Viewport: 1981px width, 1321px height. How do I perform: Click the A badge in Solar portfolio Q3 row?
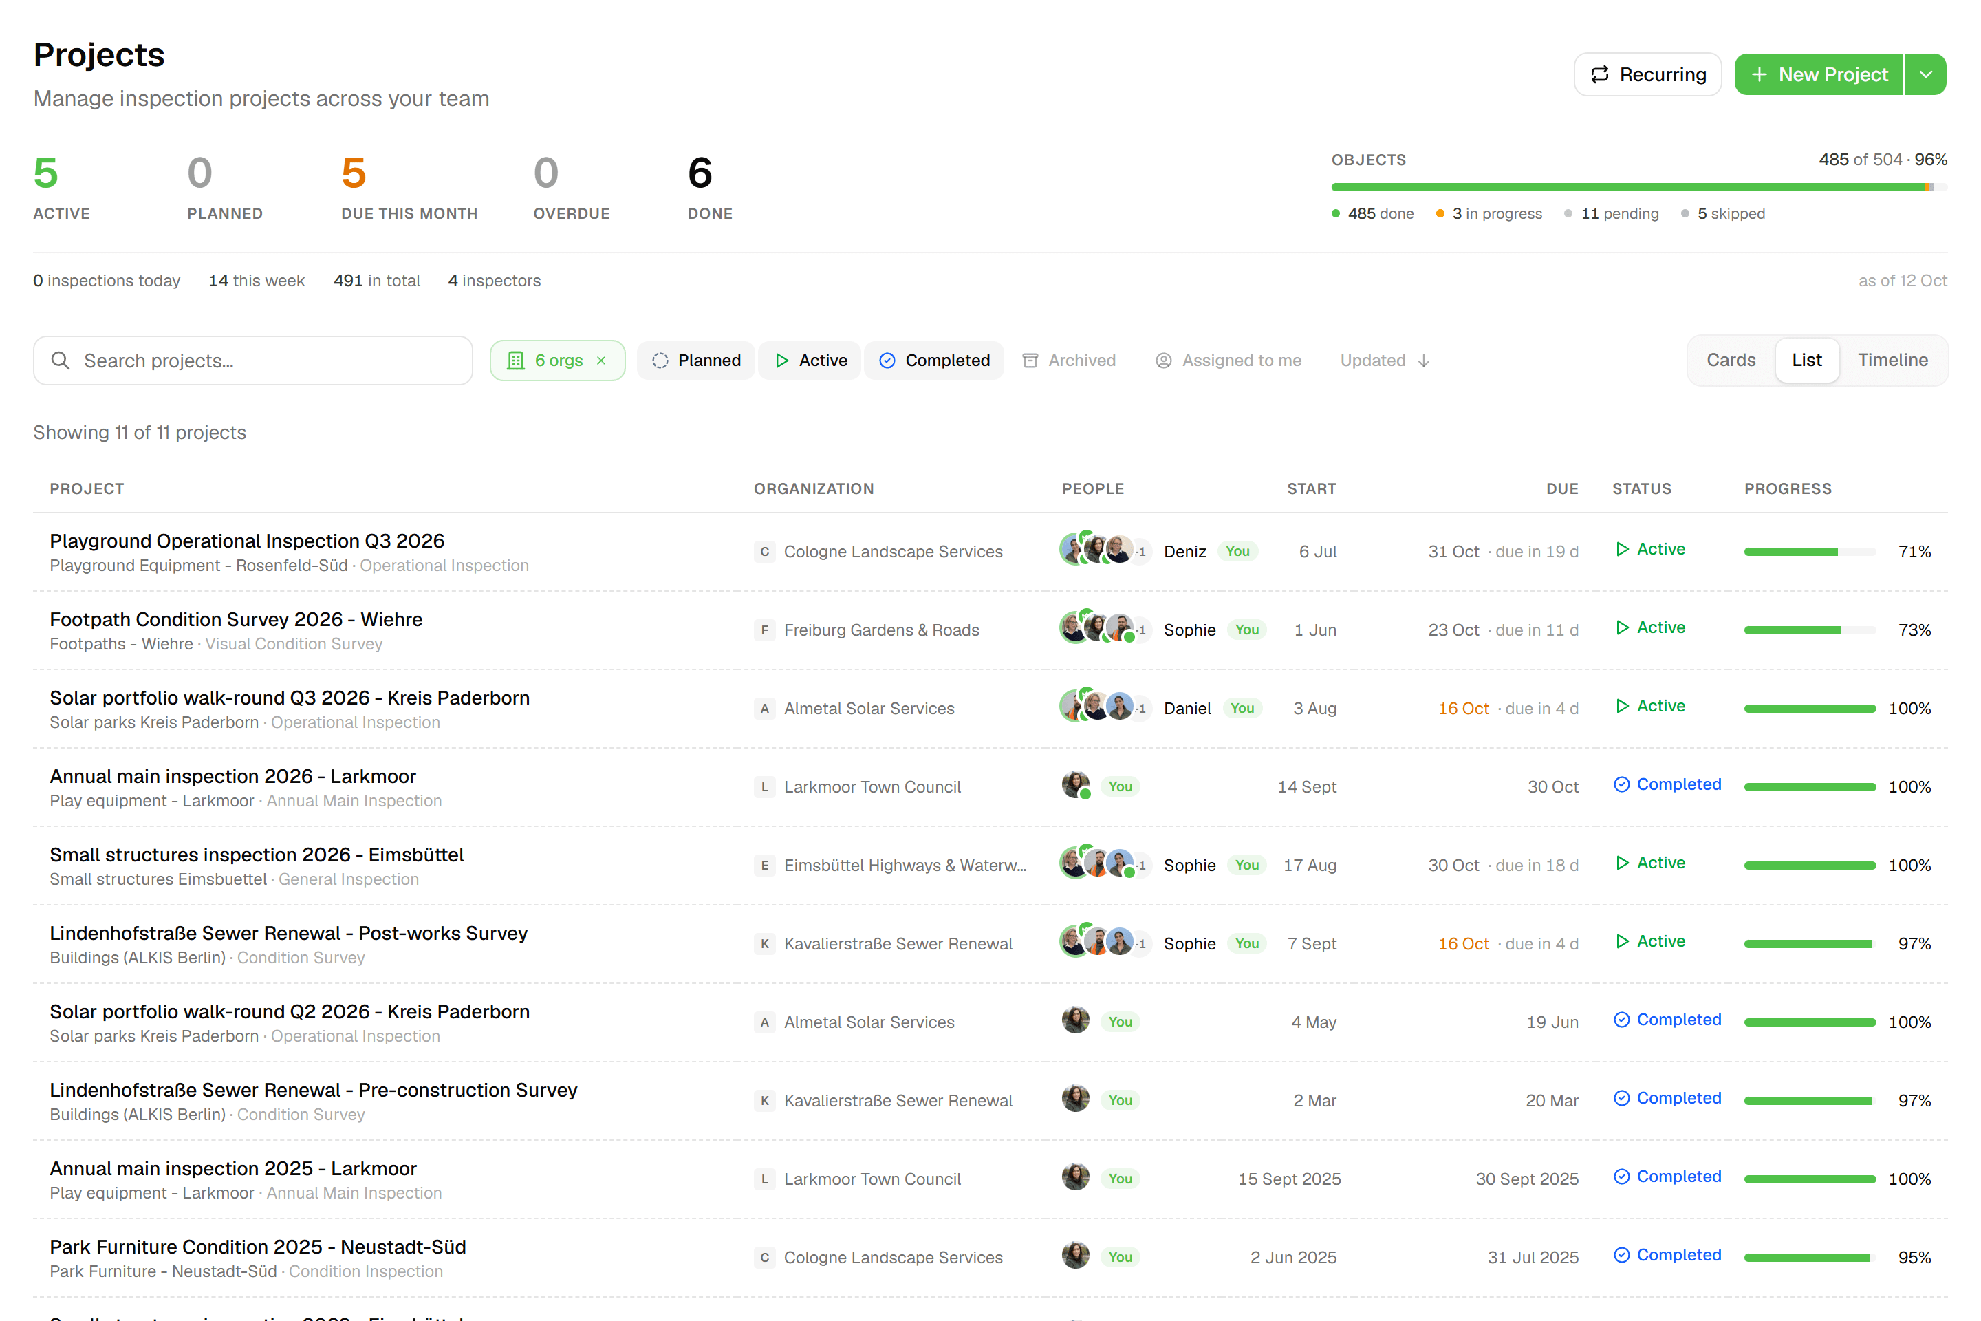pos(764,709)
